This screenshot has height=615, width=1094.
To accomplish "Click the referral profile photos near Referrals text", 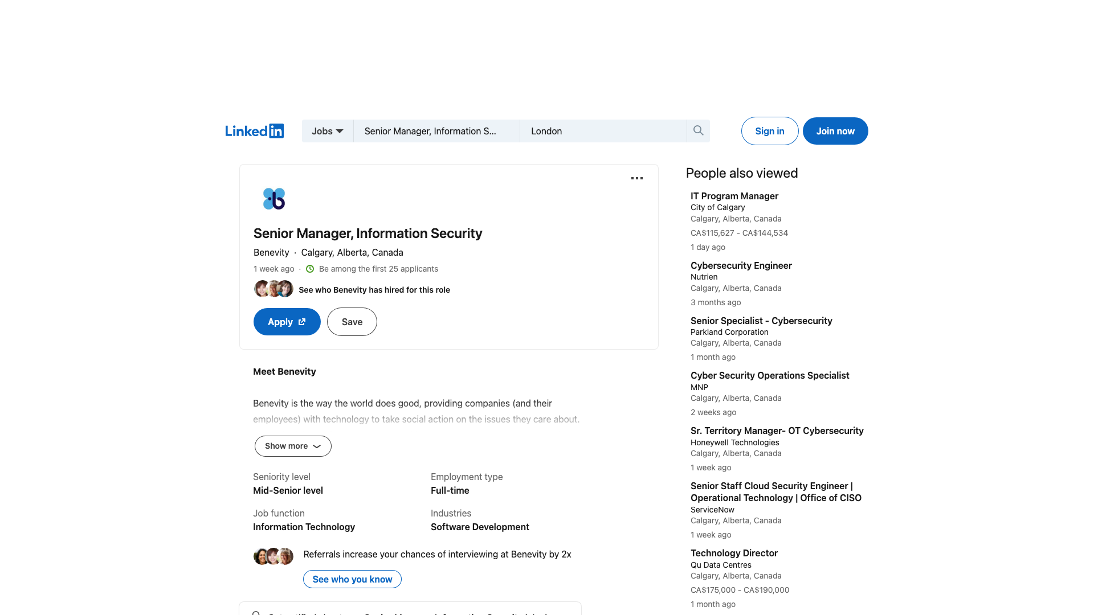I will [273, 556].
